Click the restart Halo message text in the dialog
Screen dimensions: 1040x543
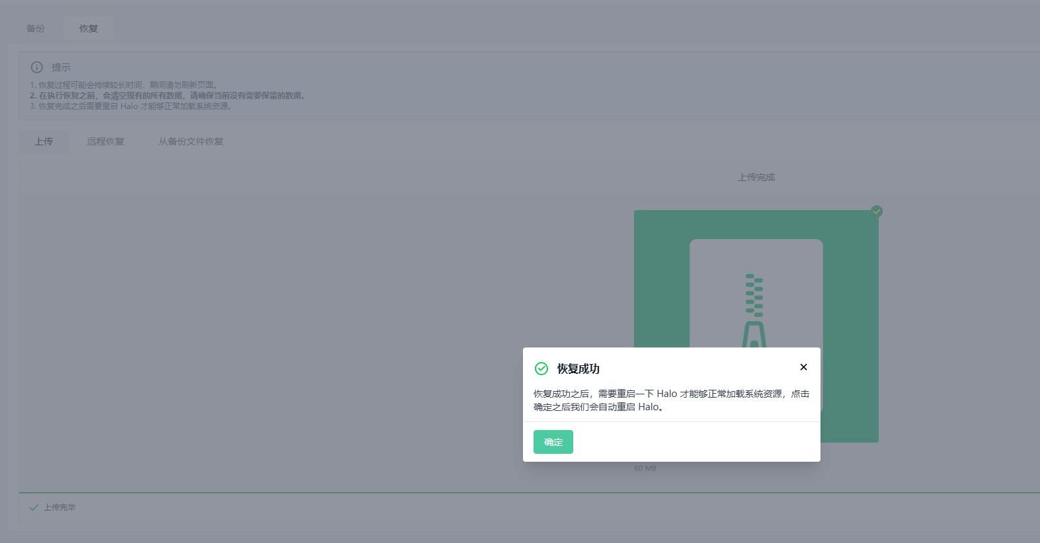pos(671,400)
